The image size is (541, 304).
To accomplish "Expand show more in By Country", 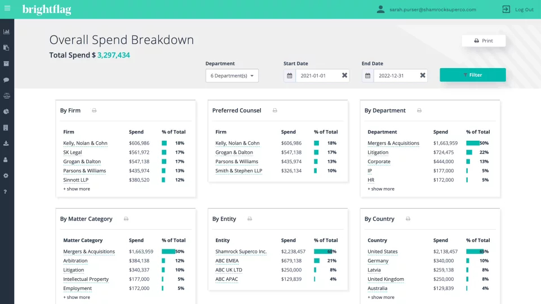I will pyautogui.click(x=381, y=297).
